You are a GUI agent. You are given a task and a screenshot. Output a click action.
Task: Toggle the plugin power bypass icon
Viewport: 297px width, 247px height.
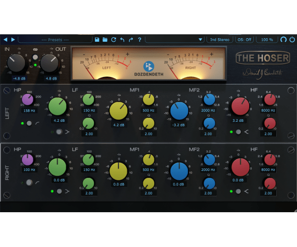click(x=292, y=40)
